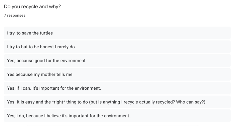Image resolution: width=234 pixels, height=126 pixels.
Task: Select the "Yes, because good for the environment" response
Action: [117, 61]
